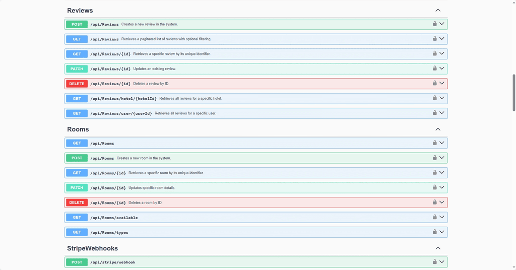Click lock icon on POST /api/Rooms row

click(x=434, y=157)
